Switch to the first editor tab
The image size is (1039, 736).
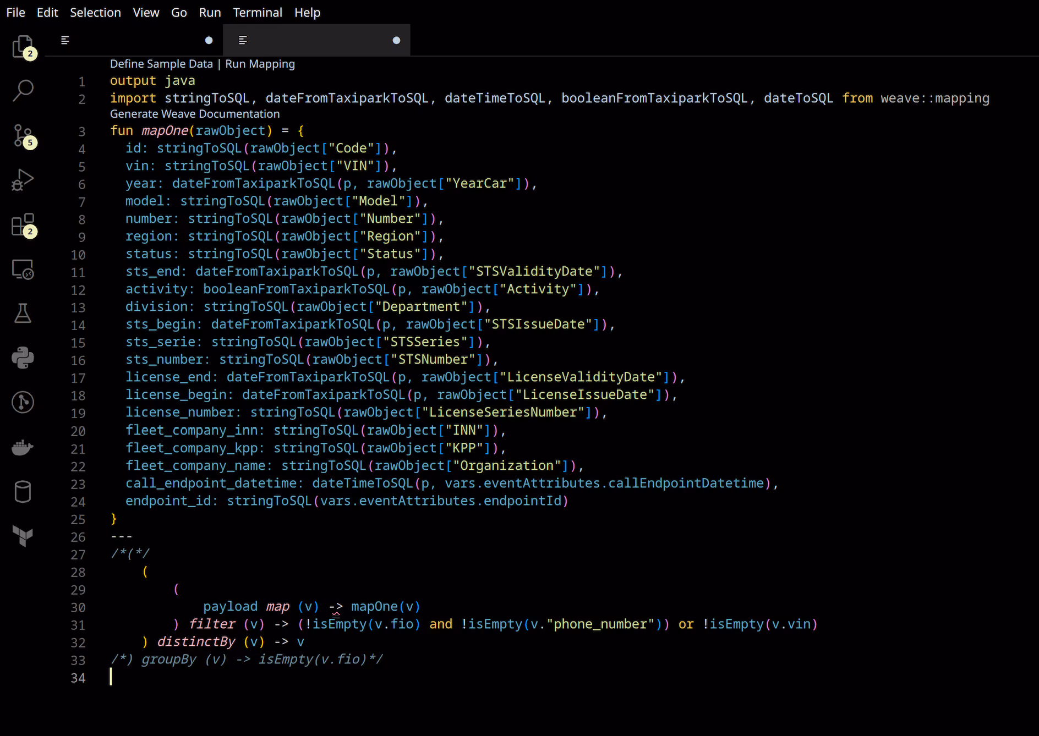(x=134, y=40)
